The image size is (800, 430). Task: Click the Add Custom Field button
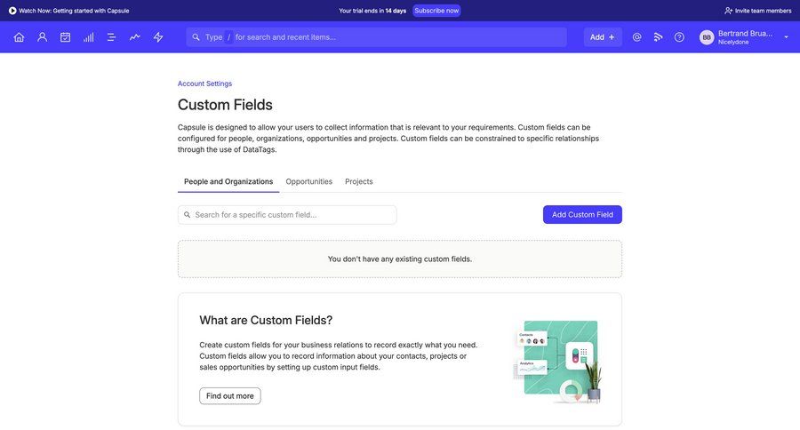[582, 215]
